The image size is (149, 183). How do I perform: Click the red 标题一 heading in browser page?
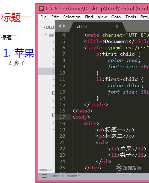pos(16,18)
